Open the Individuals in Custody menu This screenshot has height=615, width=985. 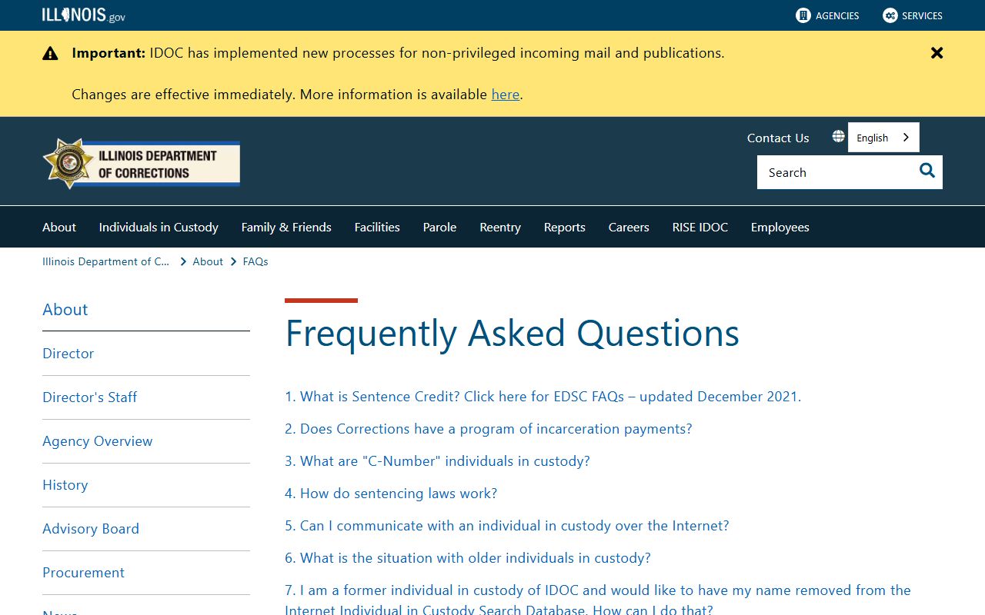click(x=159, y=227)
